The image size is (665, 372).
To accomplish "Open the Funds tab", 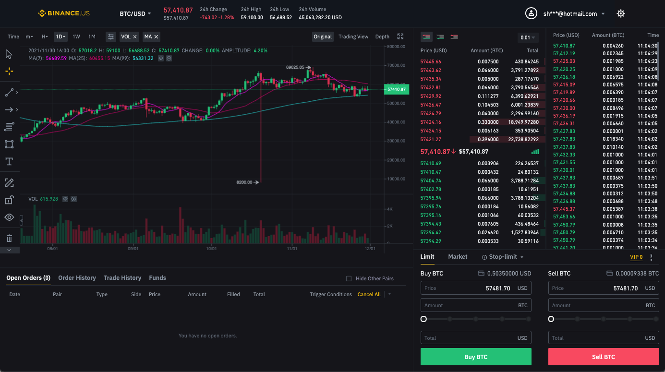I will click(x=157, y=277).
